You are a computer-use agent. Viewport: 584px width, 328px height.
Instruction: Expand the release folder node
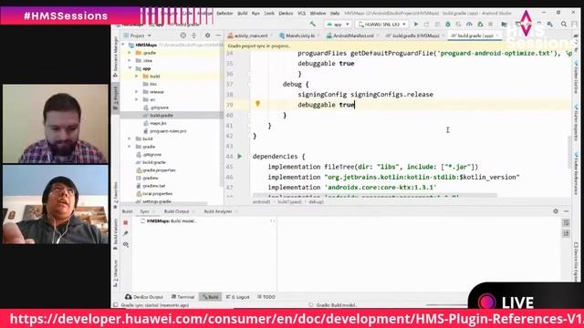pyautogui.click(x=137, y=92)
